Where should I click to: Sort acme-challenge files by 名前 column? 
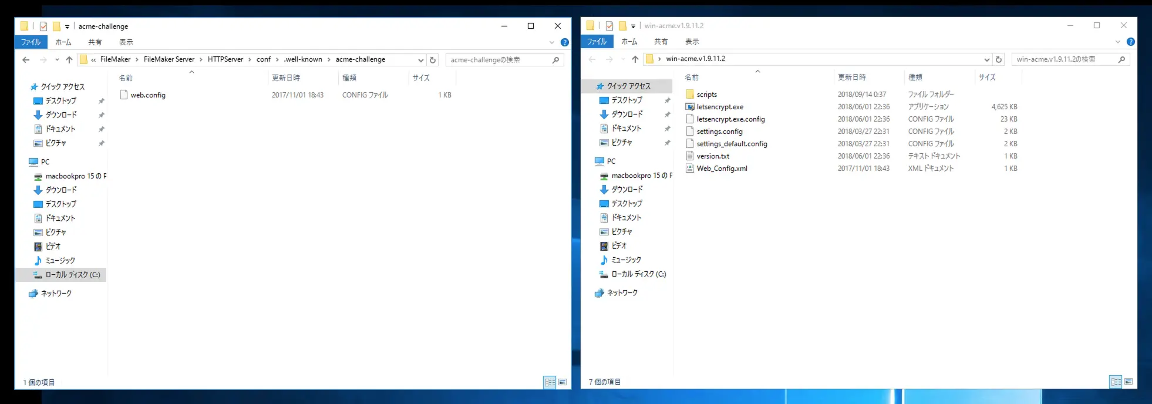coord(191,78)
